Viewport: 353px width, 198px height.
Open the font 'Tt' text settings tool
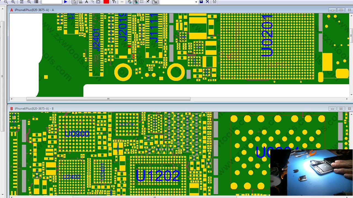[x=114, y=2]
